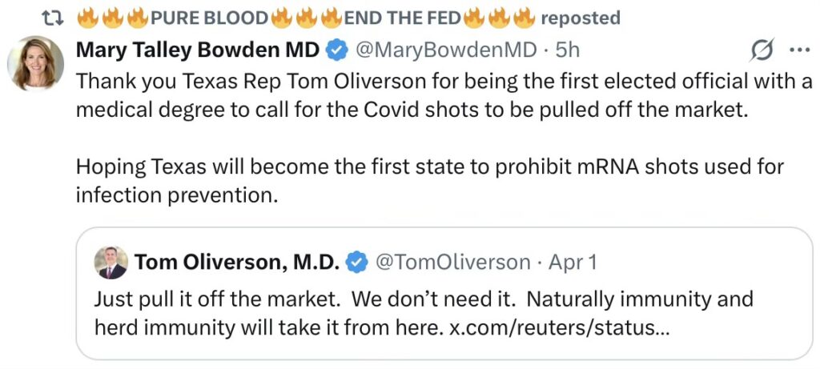Click the 5h post timestamp
The image size is (820, 369).
(x=568, y=50)
